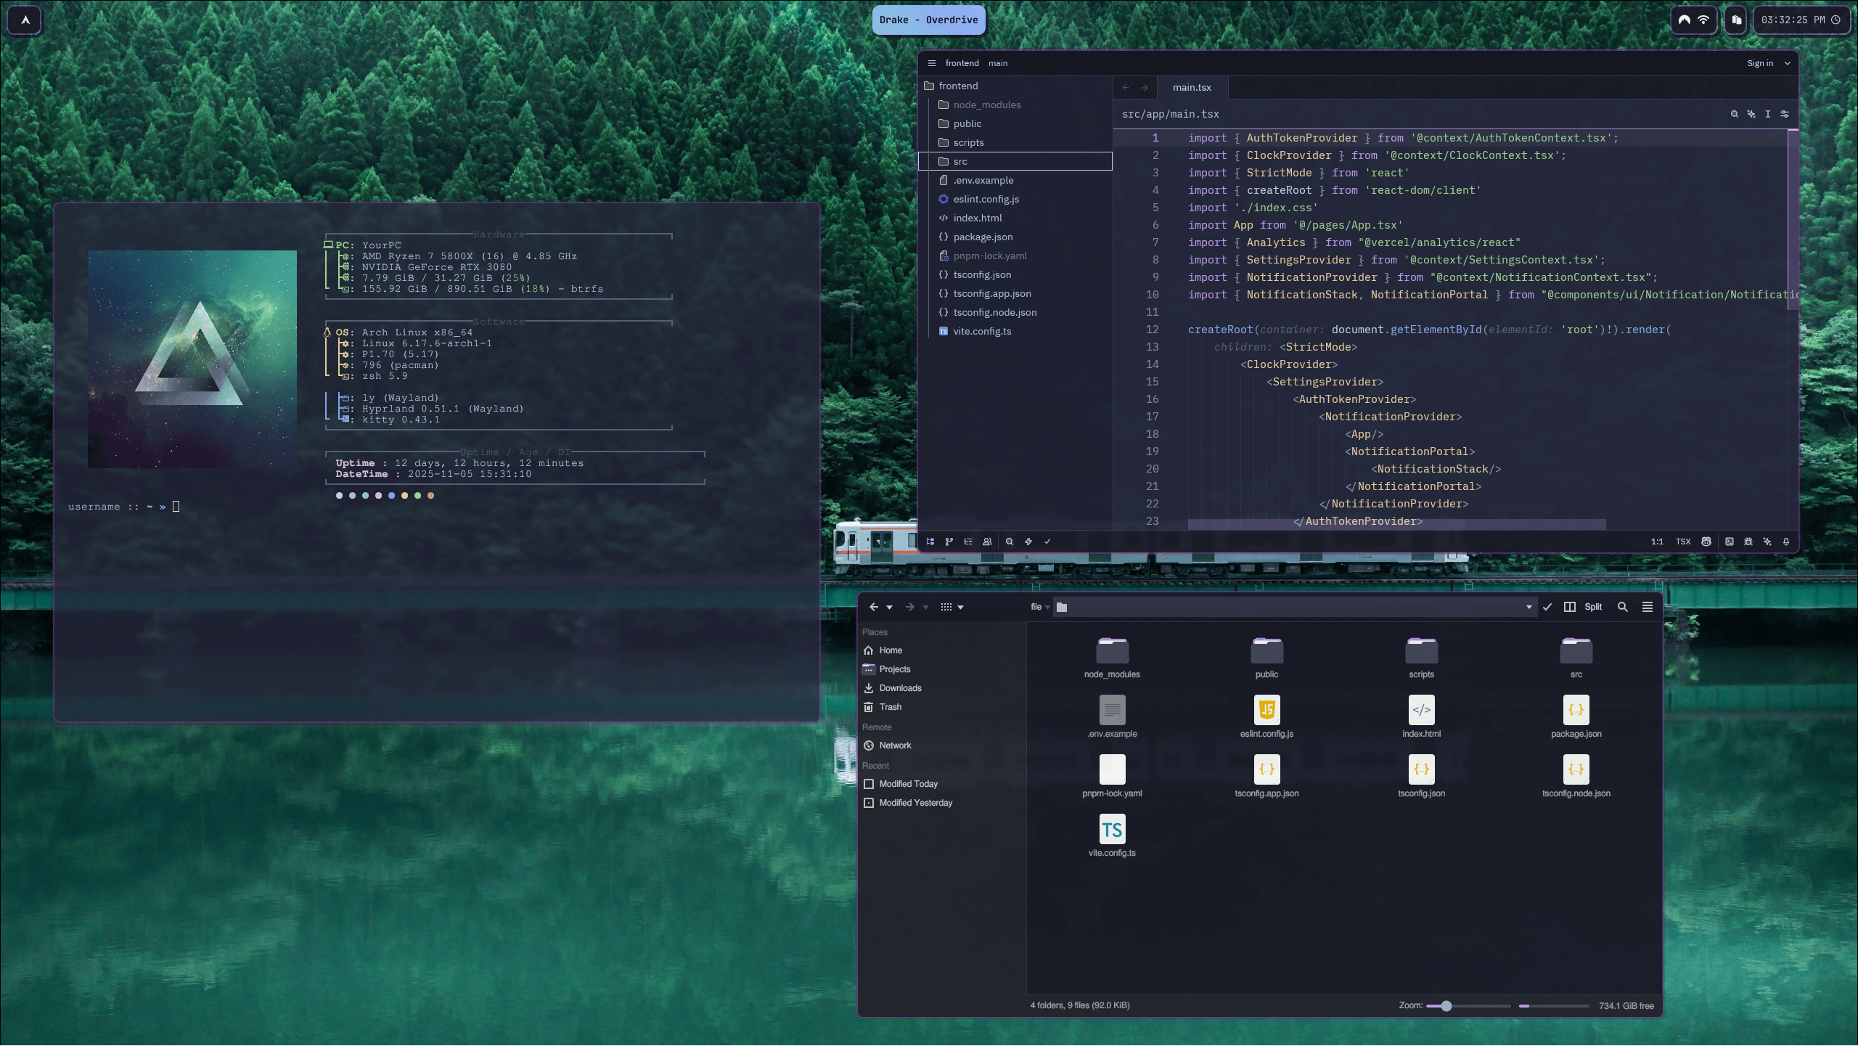Open the outline panel icon

pyautogui.click(x=968, y=542)
